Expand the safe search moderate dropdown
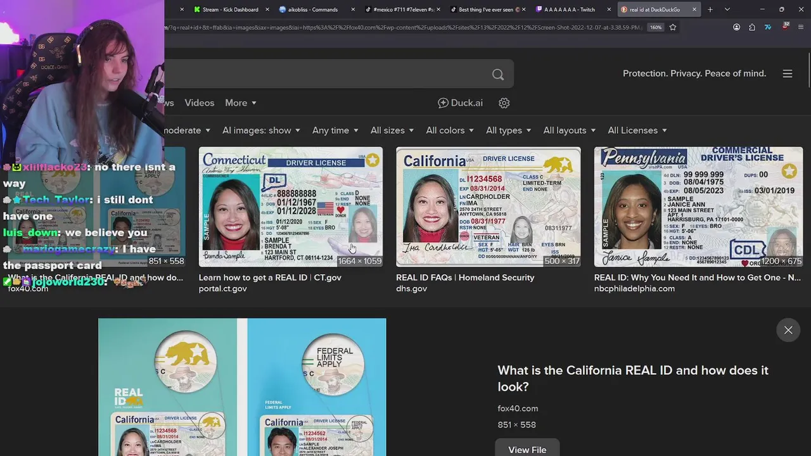 point(187,130)
